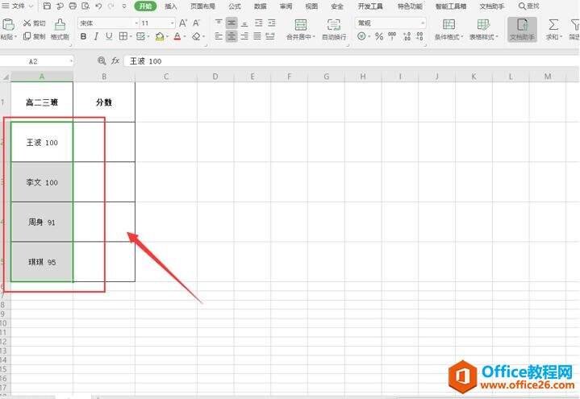This screenshot has width=580, height=399.
Task: Open Print Preview from quick access bar
Action: 86,6
